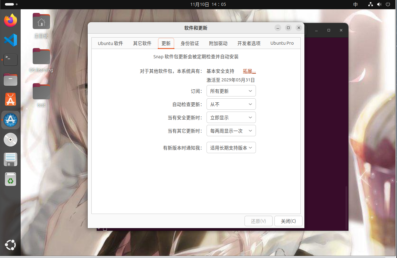Open the Trash dock icon
This screenshot has height=258, width=397.
point(10,179)
